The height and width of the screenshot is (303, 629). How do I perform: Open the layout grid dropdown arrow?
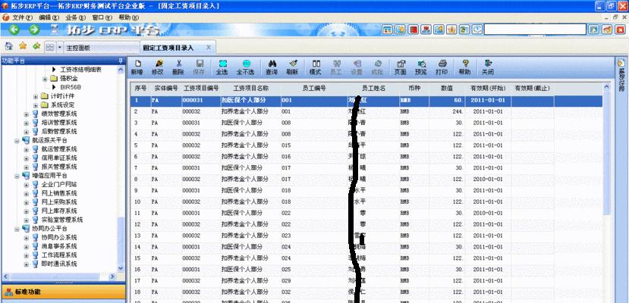tap(60, 47)
